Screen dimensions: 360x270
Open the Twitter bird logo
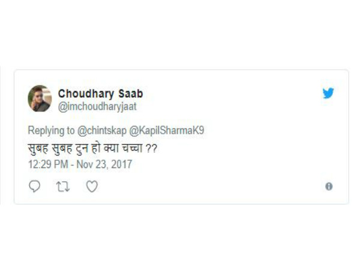coord(328,93)
